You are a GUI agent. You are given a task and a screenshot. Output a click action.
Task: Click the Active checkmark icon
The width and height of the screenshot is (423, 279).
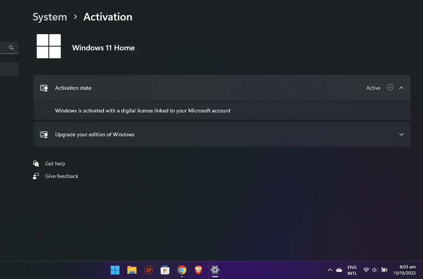390,87
